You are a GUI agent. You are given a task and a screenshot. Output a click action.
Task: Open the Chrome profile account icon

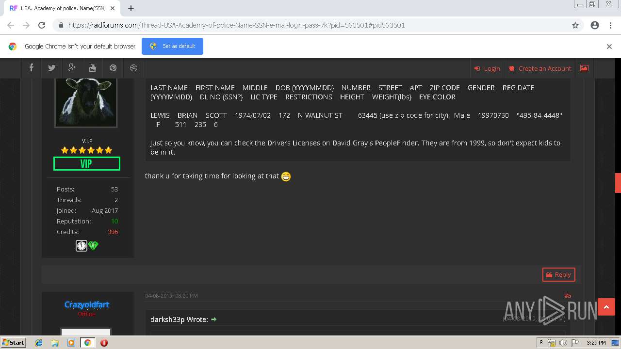[x=595, y=25]
